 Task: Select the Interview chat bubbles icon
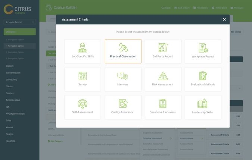[122, 76]
